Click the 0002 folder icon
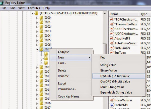The height and width of the screenshot is (109, 151). coord(41,27)
